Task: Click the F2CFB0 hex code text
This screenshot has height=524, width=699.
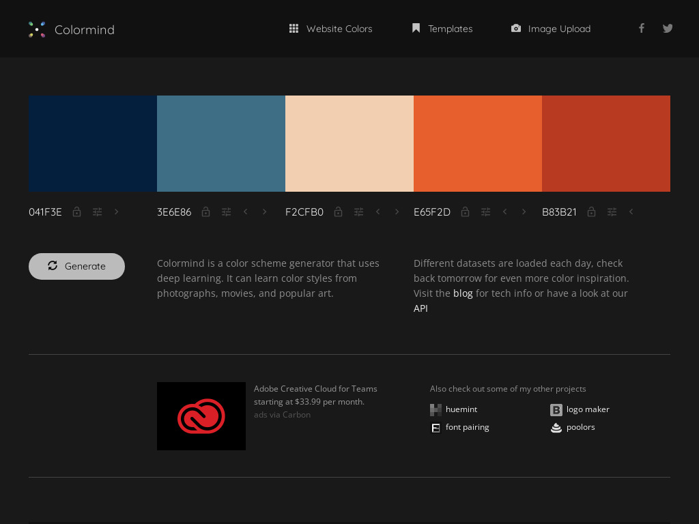Action: click(304, 212)
